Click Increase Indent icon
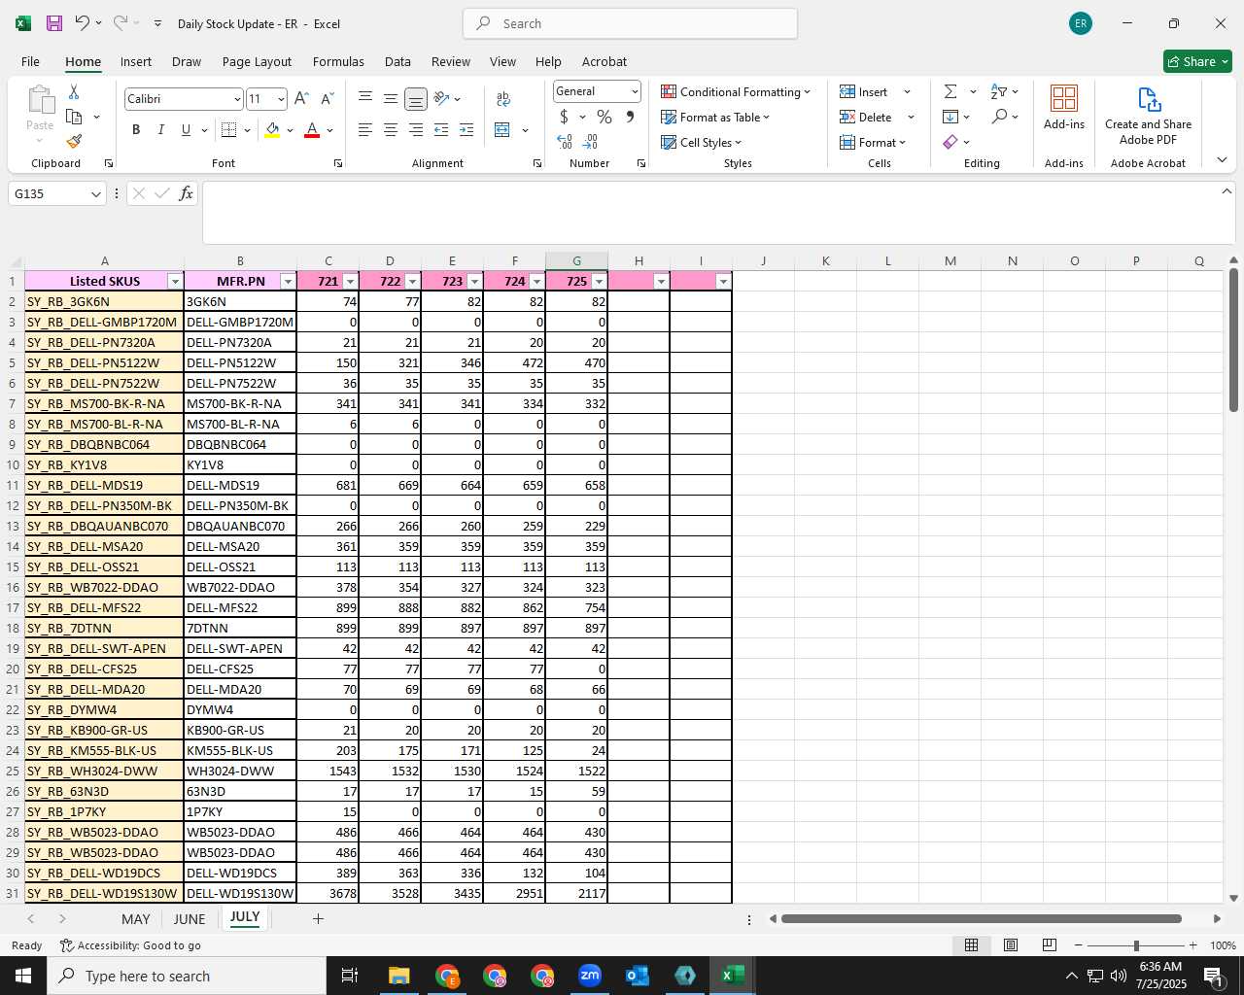 466,129
